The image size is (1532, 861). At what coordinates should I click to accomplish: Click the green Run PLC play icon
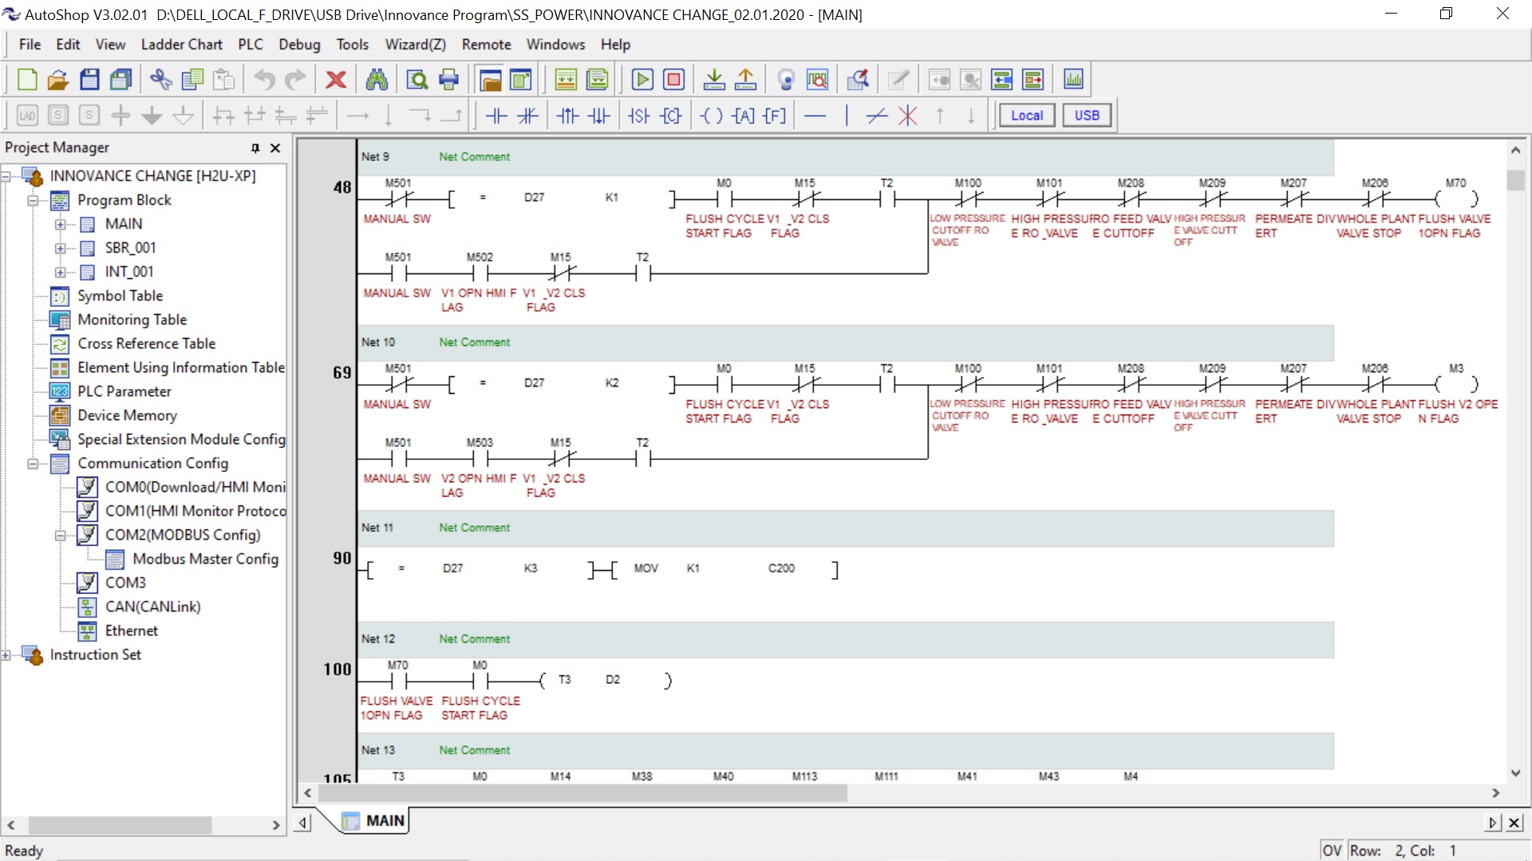pyautogui.click(x=642, y=80)
